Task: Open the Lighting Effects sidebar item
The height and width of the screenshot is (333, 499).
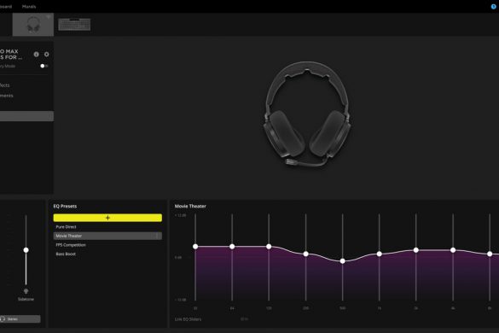Action: (x=5, y=85)
